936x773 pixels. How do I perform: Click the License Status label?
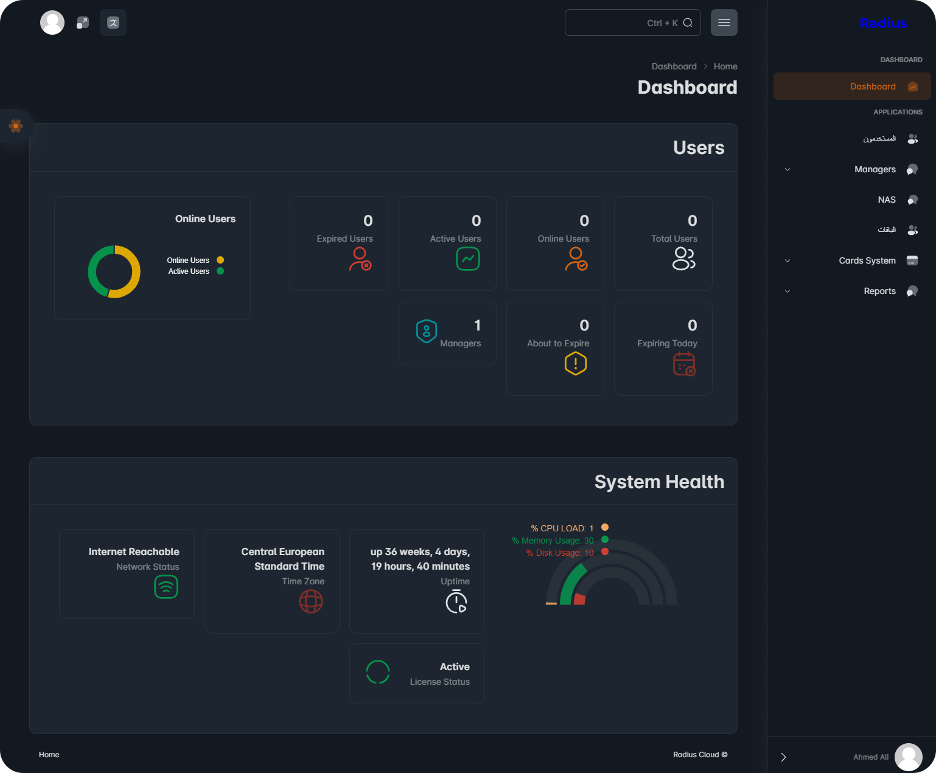439,682
